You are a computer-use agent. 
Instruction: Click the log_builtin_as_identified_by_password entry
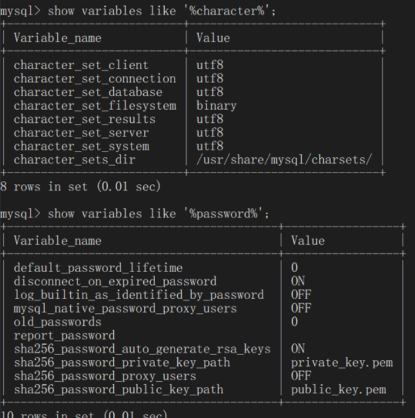coord(139,295)
